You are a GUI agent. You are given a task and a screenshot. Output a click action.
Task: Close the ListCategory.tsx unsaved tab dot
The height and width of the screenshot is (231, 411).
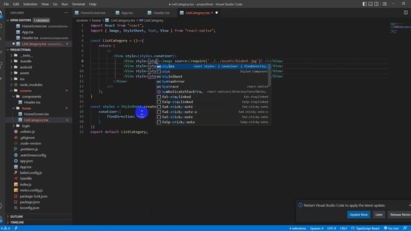pos(216,13)
